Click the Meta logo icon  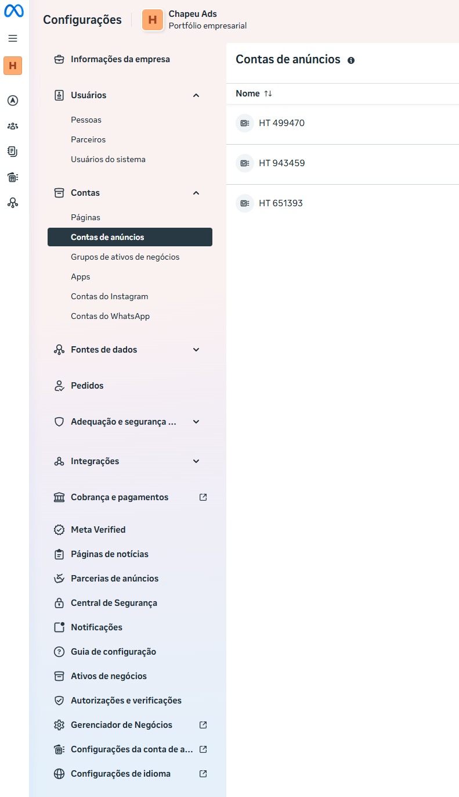pos(14,11)
